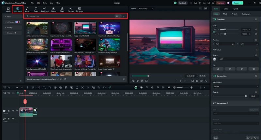Mute the Video 1 track
The height and width of the screenshot is (140, 261).
pos(13,111)
